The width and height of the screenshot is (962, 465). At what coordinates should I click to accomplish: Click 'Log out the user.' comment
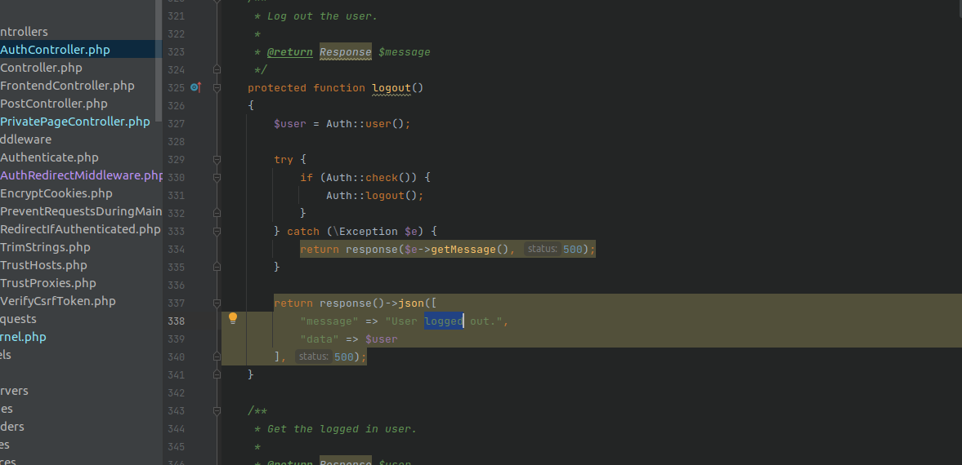(322, 16)
